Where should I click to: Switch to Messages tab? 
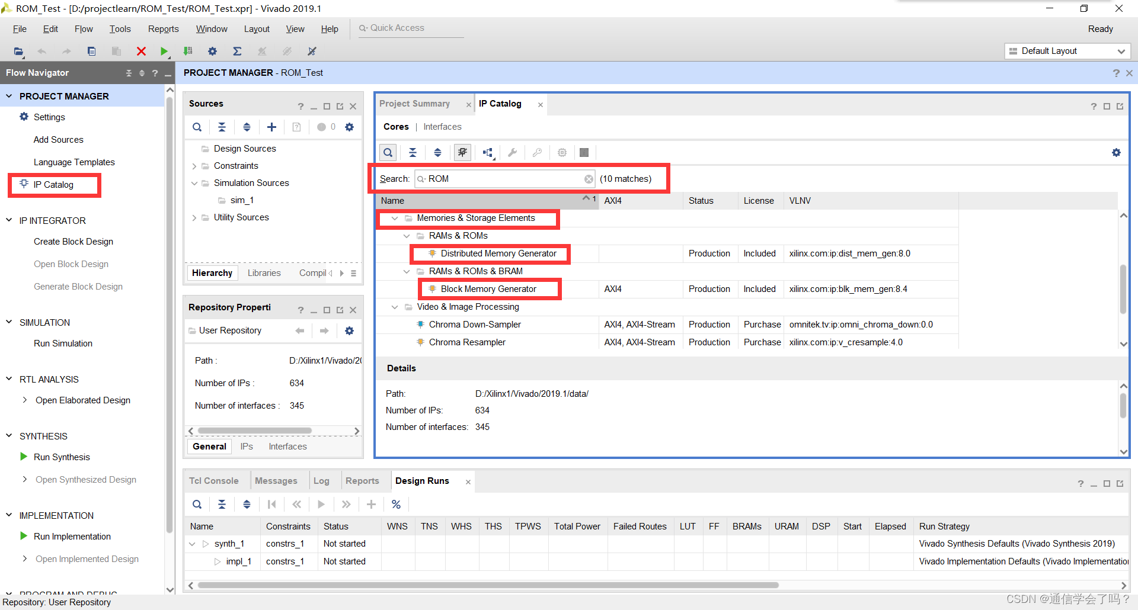pyautogui.click(x=276, y=481)
